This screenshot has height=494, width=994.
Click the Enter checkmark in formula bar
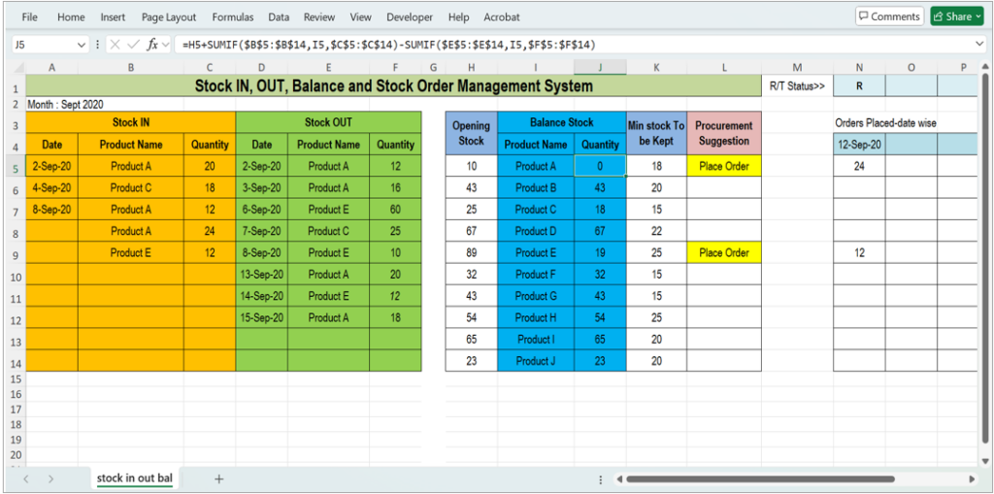(x=132, y=45)
